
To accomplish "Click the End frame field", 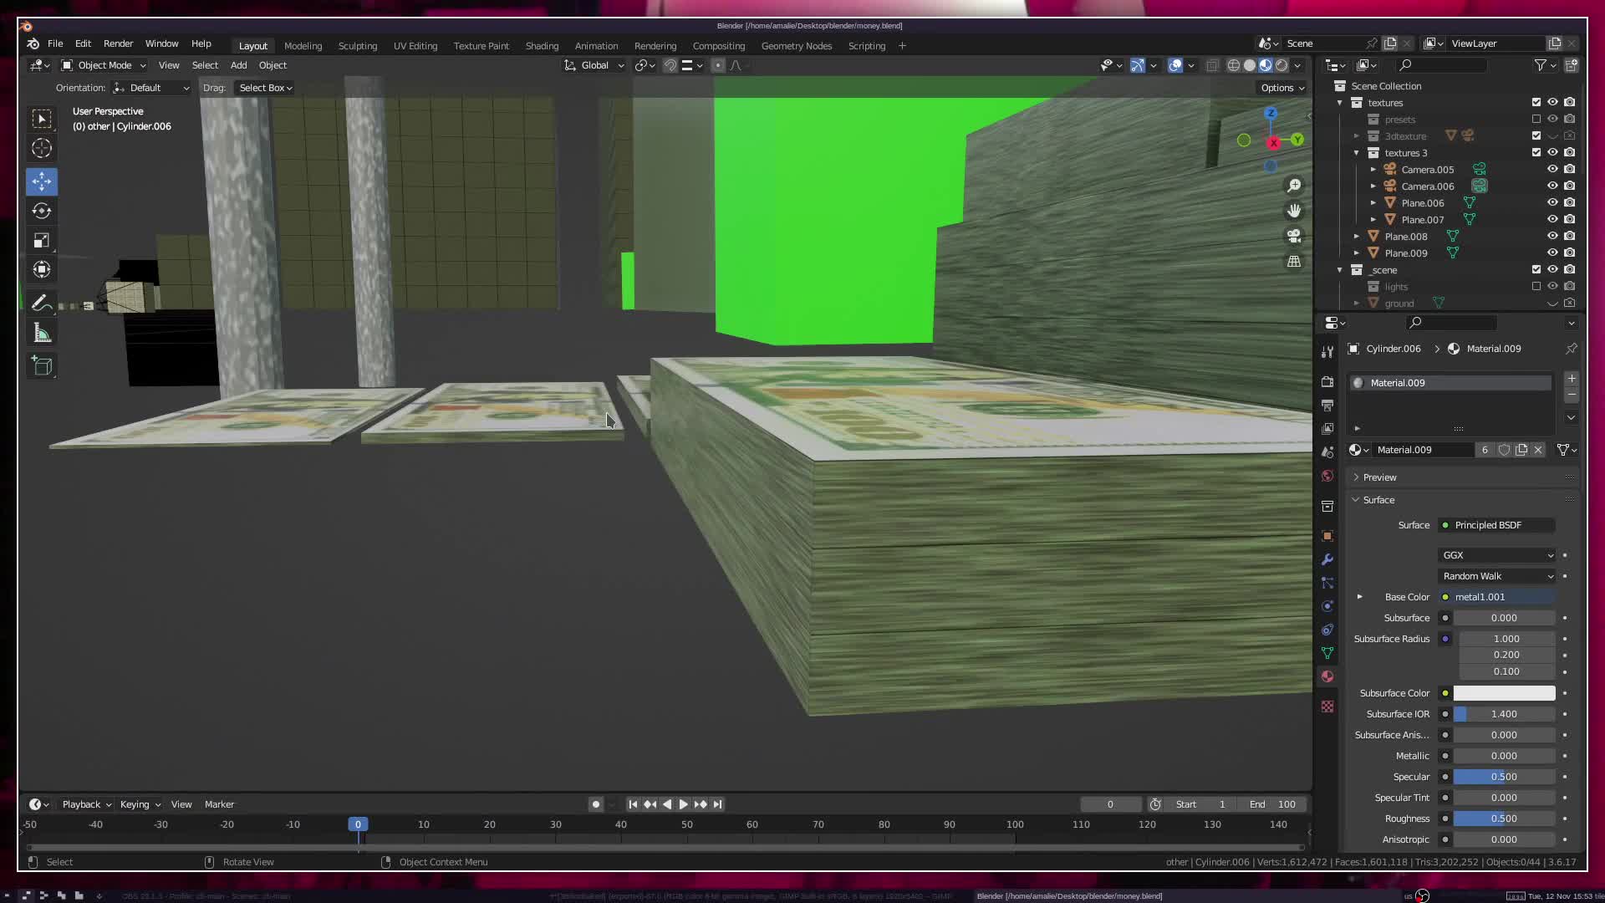I will (x=1272, y=804).
